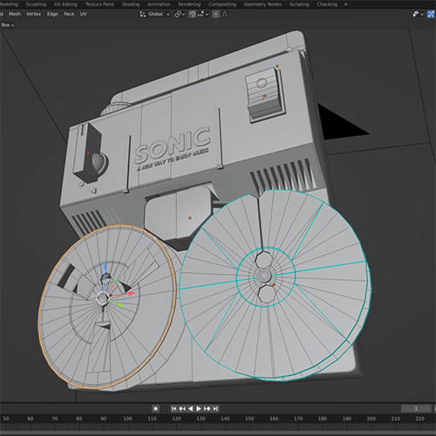Jump to the next keyframe

pos(207,409)
